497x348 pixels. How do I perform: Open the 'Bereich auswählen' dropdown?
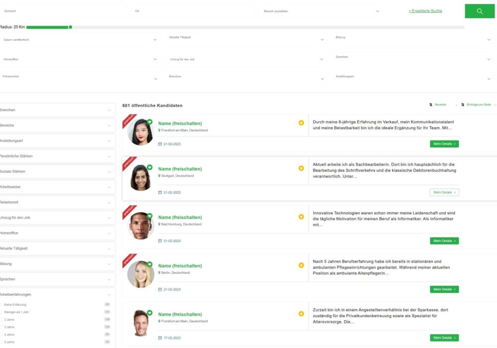click(x=322, y=11)
